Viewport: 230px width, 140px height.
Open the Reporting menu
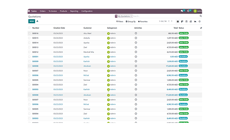click(x=74, y=11)
